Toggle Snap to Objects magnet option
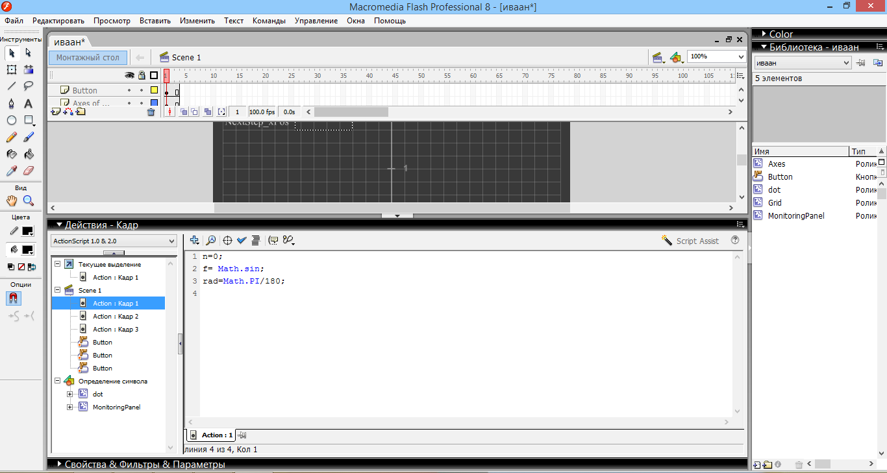This screenshot has height=473, width=887. 13,298
